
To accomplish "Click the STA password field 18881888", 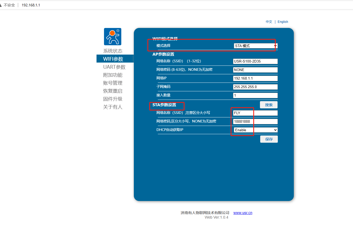I will 255,121.
